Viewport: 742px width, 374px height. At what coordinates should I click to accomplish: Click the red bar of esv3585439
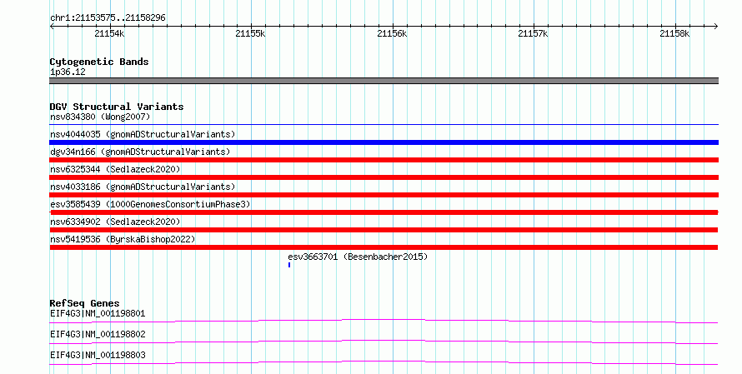[x=384, y=212]
